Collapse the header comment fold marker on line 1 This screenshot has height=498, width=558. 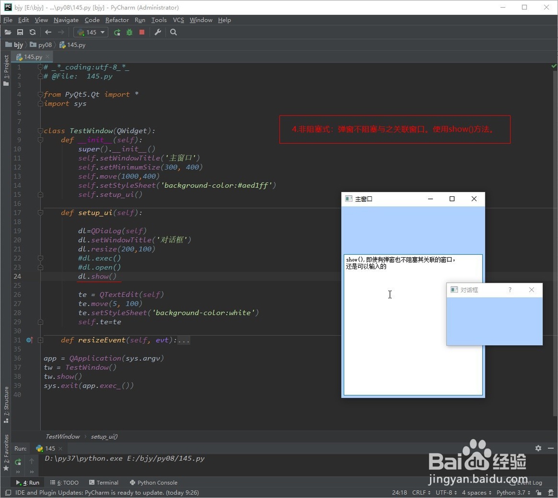[x=40, y=67]
